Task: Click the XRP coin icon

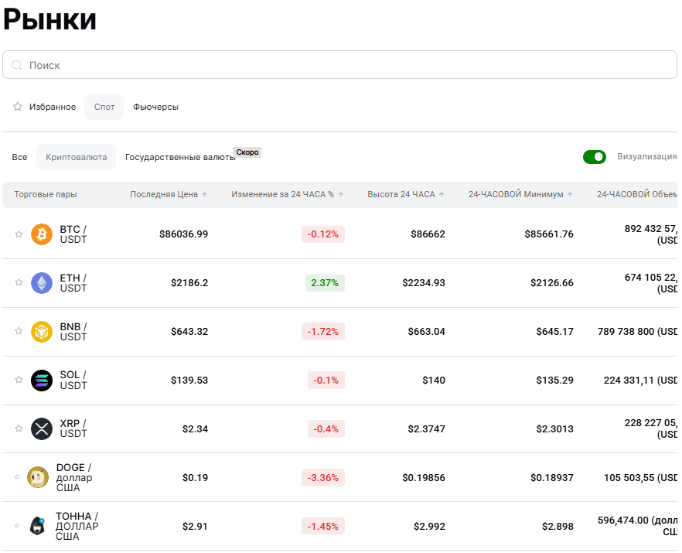Action: pos(42,428)
